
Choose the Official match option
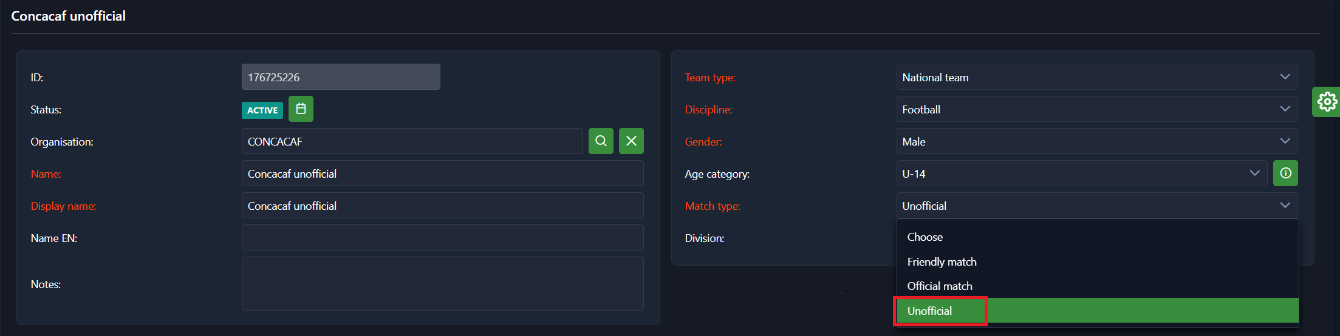click(x=940, y=286)
